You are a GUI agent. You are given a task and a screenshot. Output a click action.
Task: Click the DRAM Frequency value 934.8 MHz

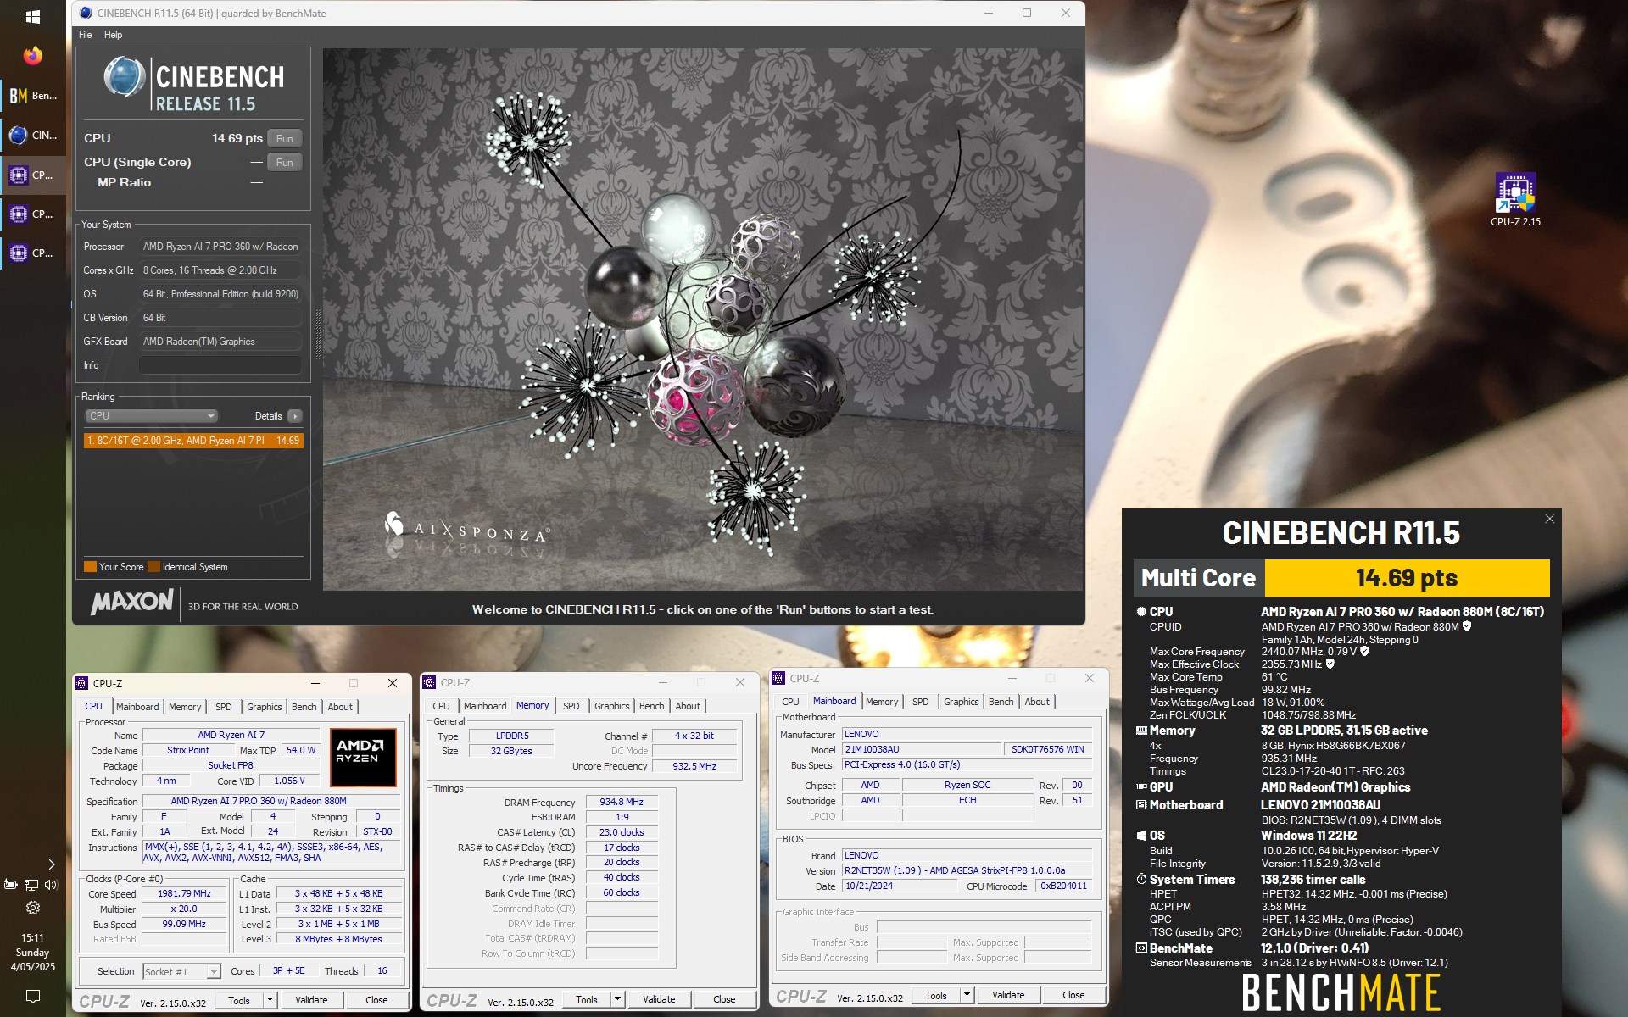pos(622,802)
